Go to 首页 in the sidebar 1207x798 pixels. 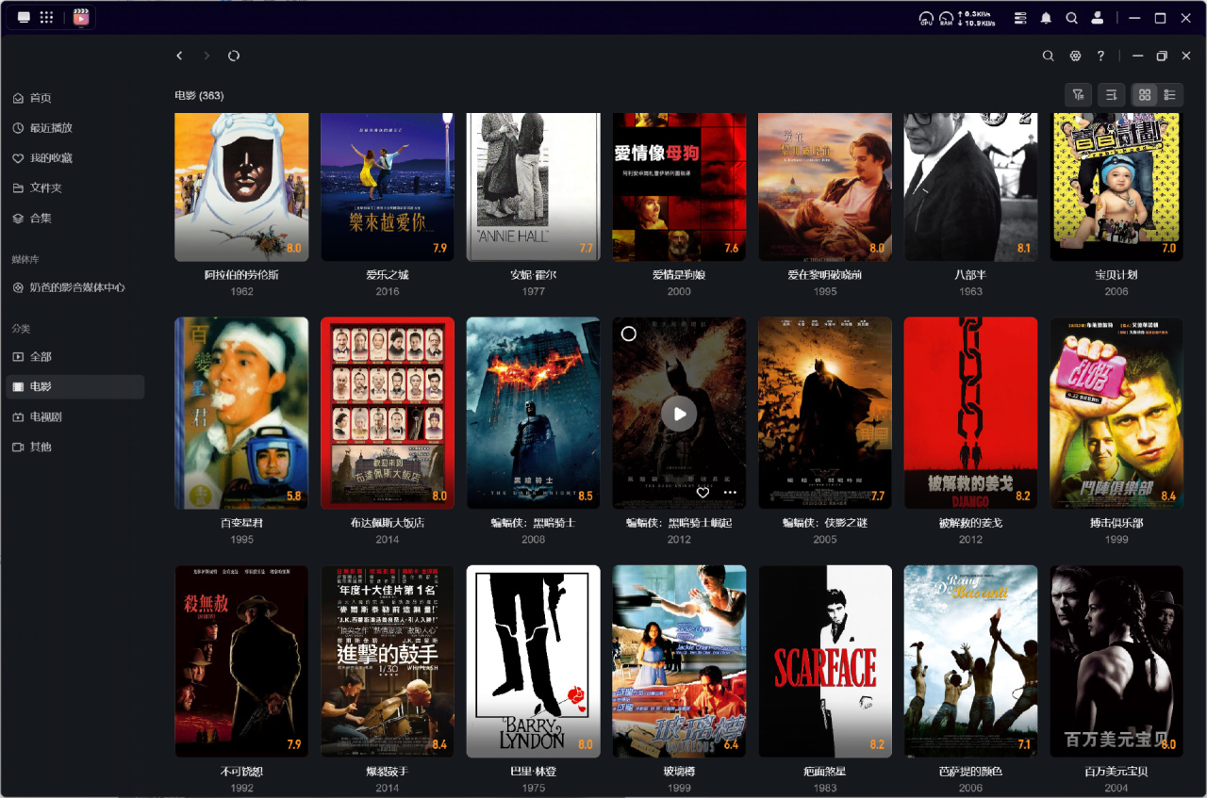[x=74, y=98]
